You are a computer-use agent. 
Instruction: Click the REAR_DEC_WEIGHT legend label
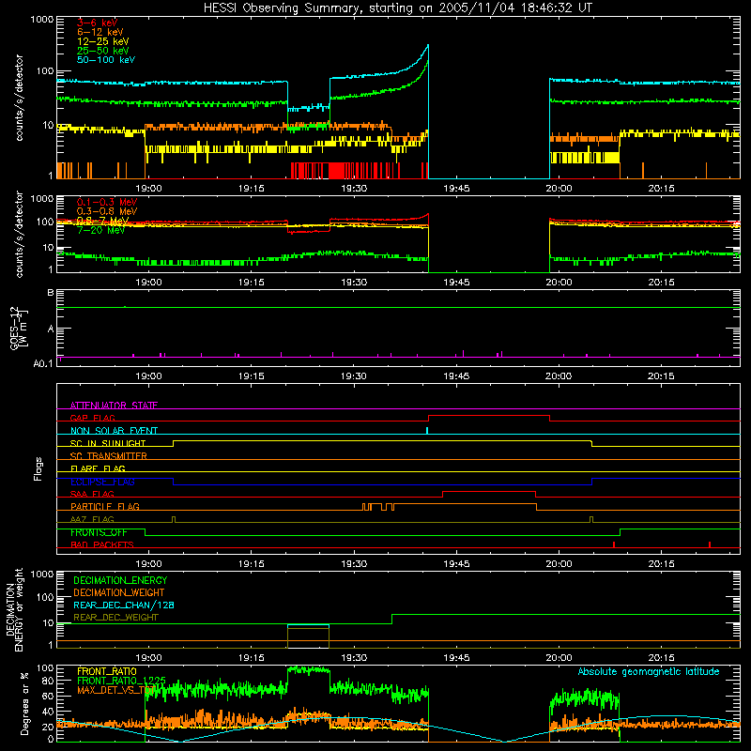(x=115, y=618)
